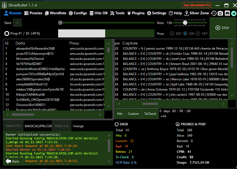Click the Select List button
This screenshot has height=169, width=237.
tap(62, 126)
